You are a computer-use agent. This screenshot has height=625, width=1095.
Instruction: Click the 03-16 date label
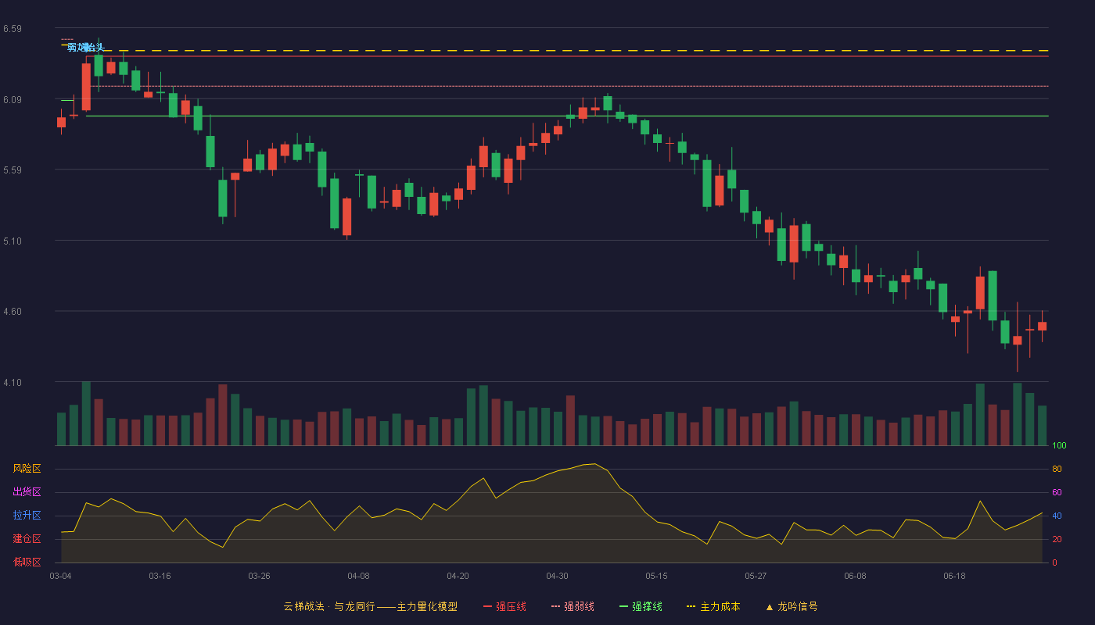[x=160, y=576]
